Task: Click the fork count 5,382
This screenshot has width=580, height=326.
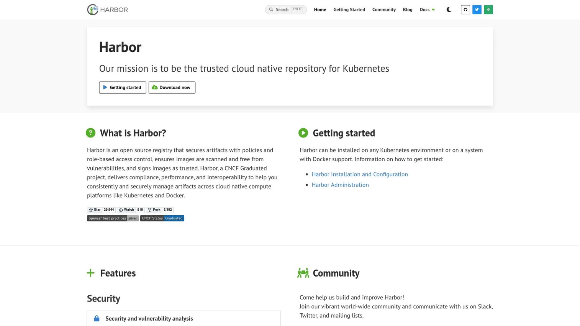Action: tap(168, 210)
